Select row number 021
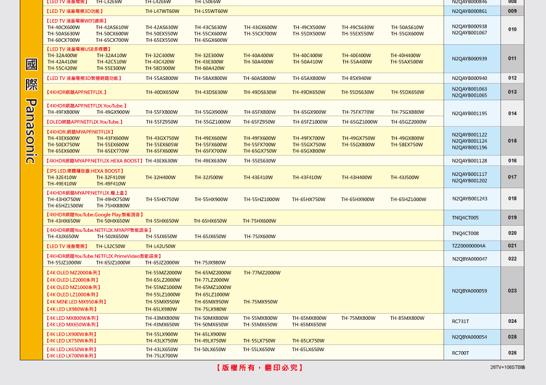The height and width of the screenshot is (385, 546). tap(512, 245)
